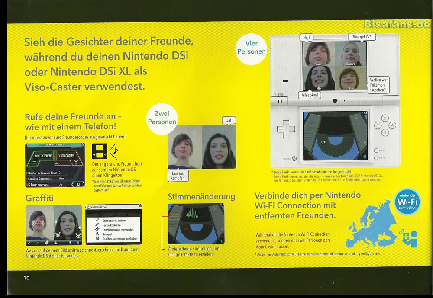The image size is (433, 298).
Task: Click the DSi directional pad
Action: point(286,128)
